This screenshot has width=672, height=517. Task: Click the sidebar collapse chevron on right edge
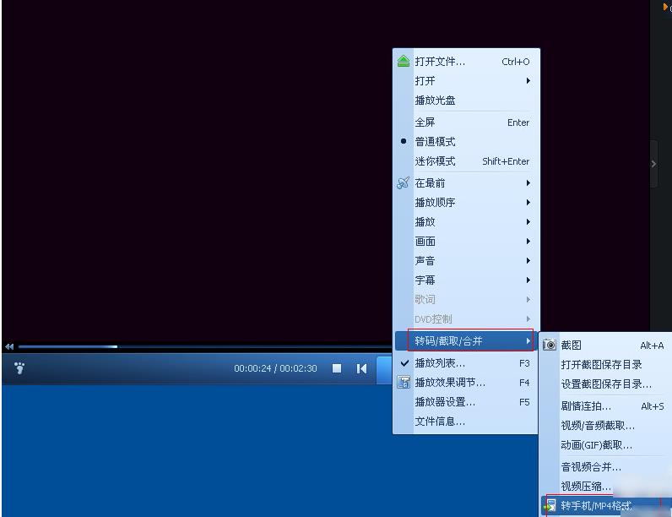point(653,164)
